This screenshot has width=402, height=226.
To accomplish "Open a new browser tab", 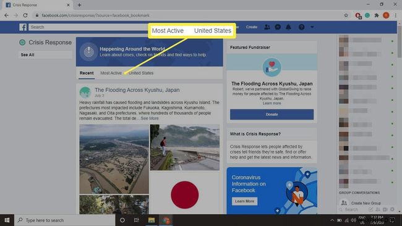I will [x=79, y=5].
